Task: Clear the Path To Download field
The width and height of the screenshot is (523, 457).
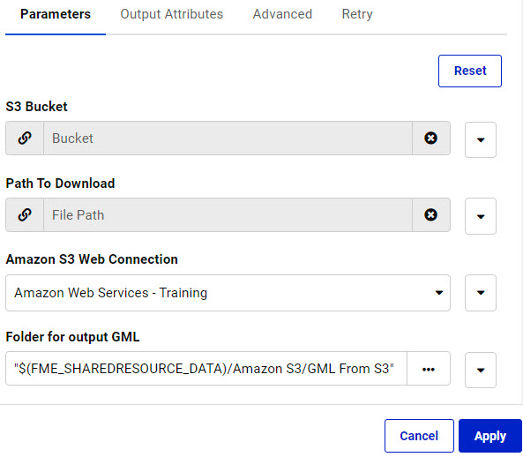Action: (x=431, y=214)
